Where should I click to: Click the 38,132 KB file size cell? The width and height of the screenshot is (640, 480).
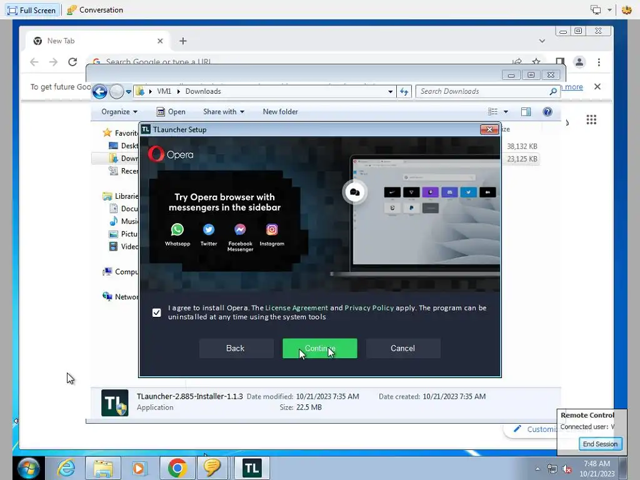522,146
